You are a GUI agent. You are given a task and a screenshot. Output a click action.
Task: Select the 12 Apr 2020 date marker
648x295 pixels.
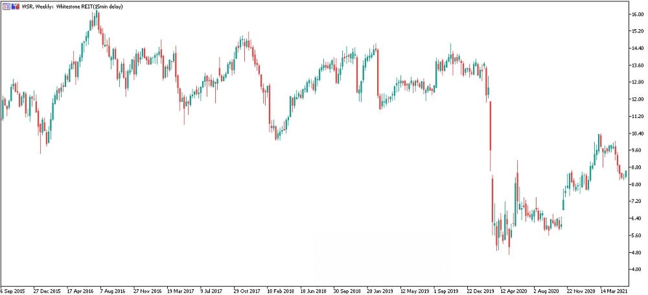[x=514, y=291]
